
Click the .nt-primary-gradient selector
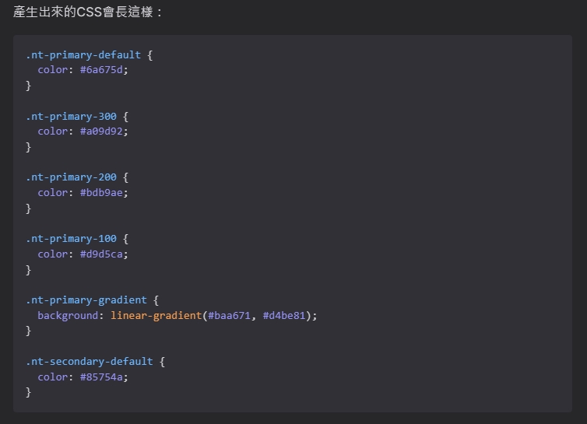(x=86, y=300)
